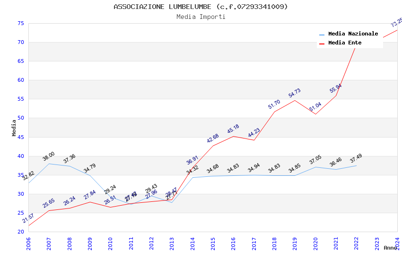Click the year label 2022
Screen dimensions: 402x260
tap(357, 243)
